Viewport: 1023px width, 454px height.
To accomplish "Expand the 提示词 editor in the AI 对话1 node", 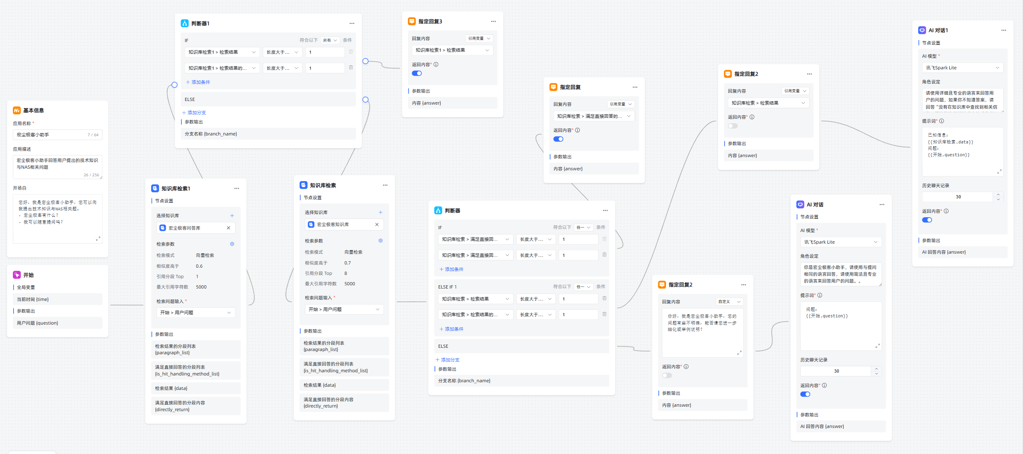I will point(999,172).
